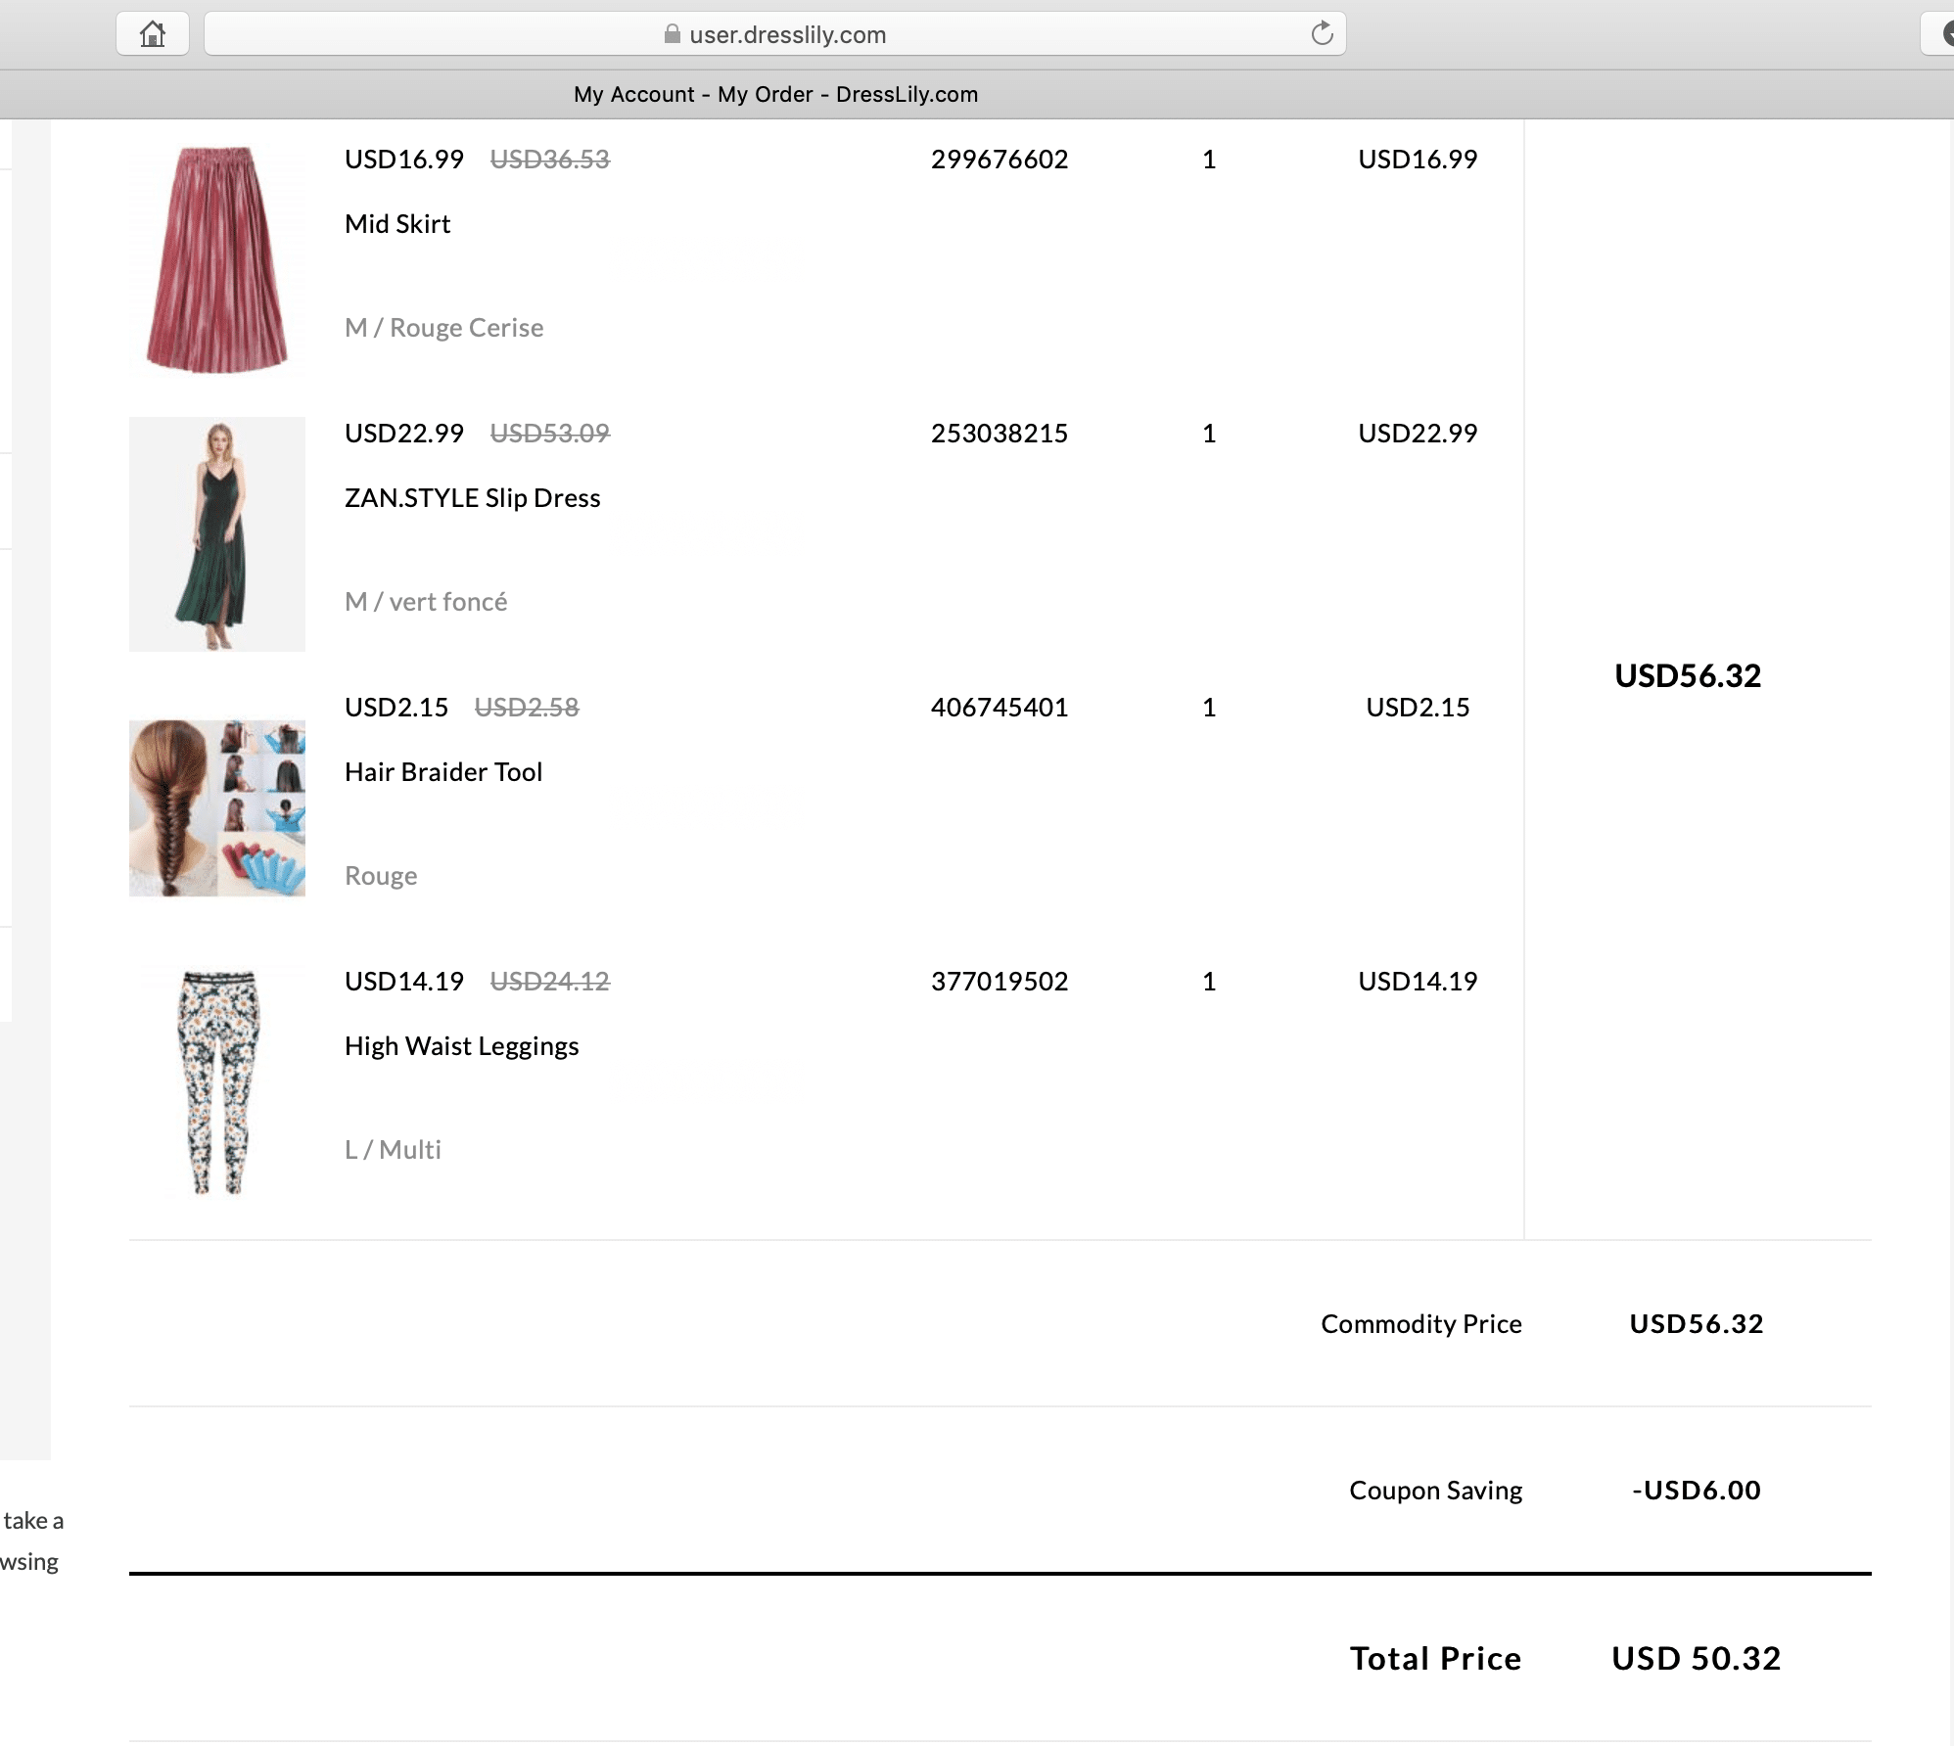Click SKU number 299676602
This screenshot has height=1746, width=1954.
999,160
